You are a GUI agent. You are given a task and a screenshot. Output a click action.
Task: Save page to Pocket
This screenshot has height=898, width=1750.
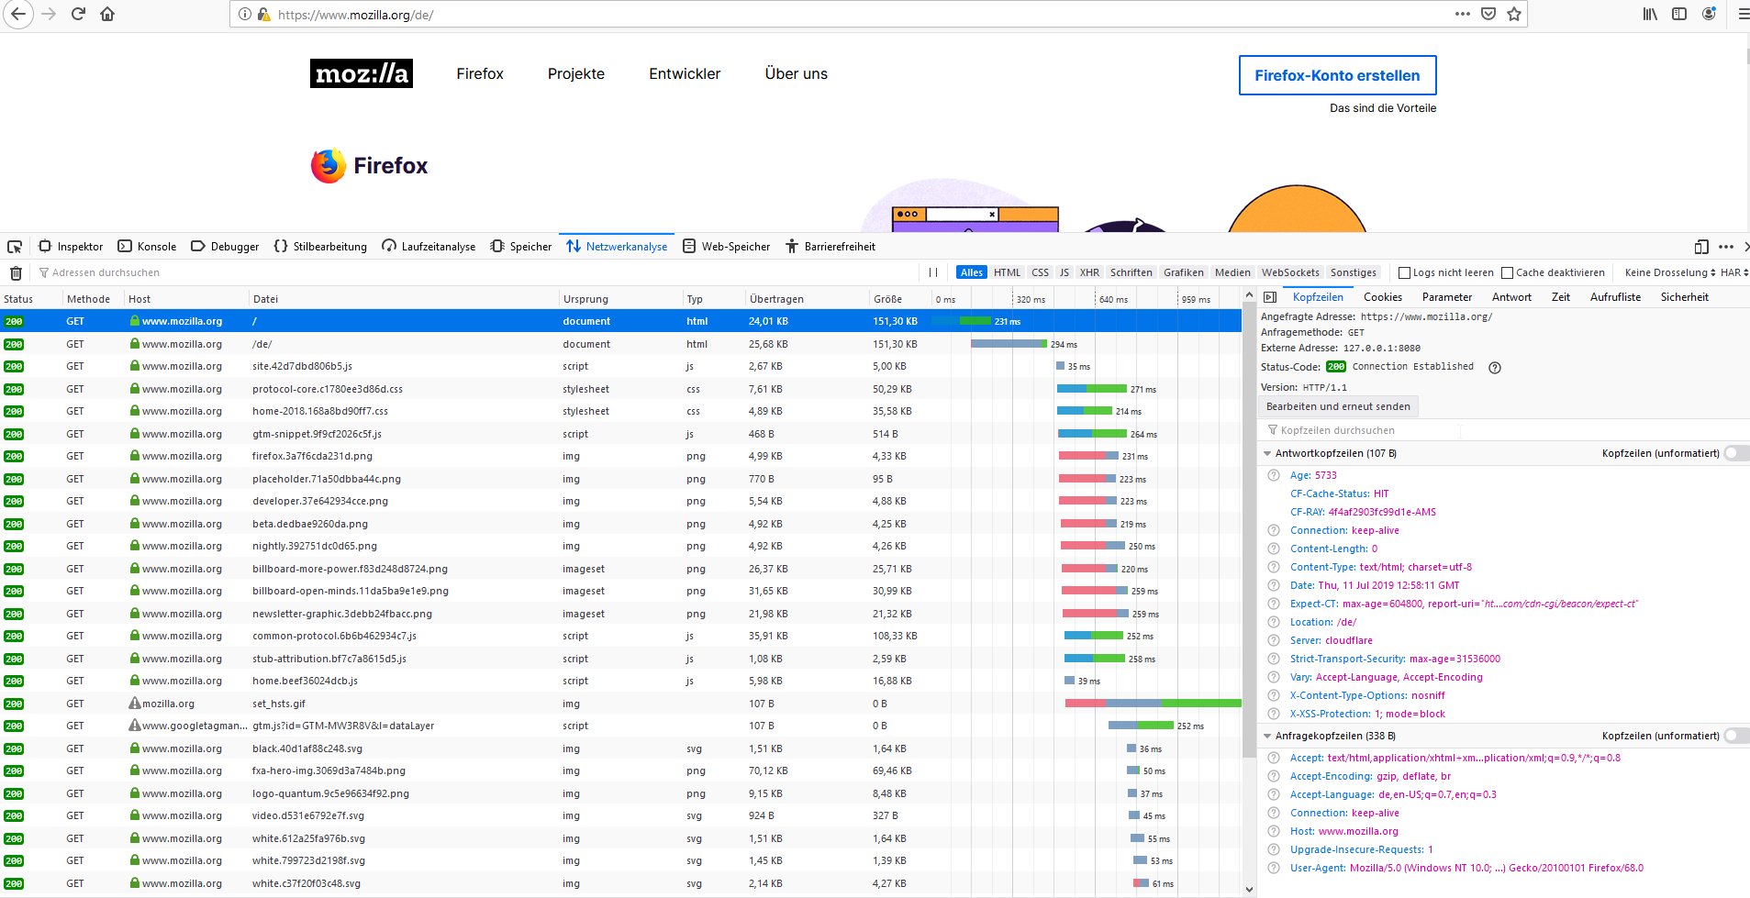pyautogui.click(x=1488, y=14)
